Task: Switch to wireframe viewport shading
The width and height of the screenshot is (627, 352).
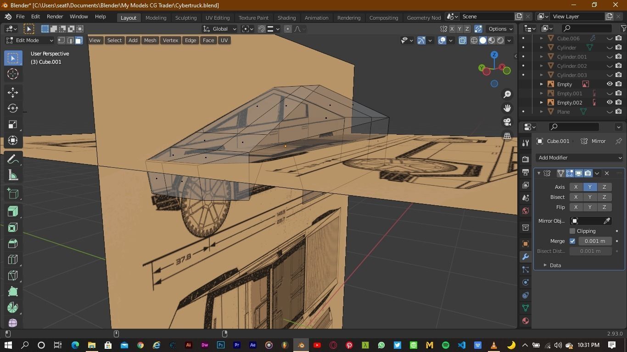Action: 474,40
